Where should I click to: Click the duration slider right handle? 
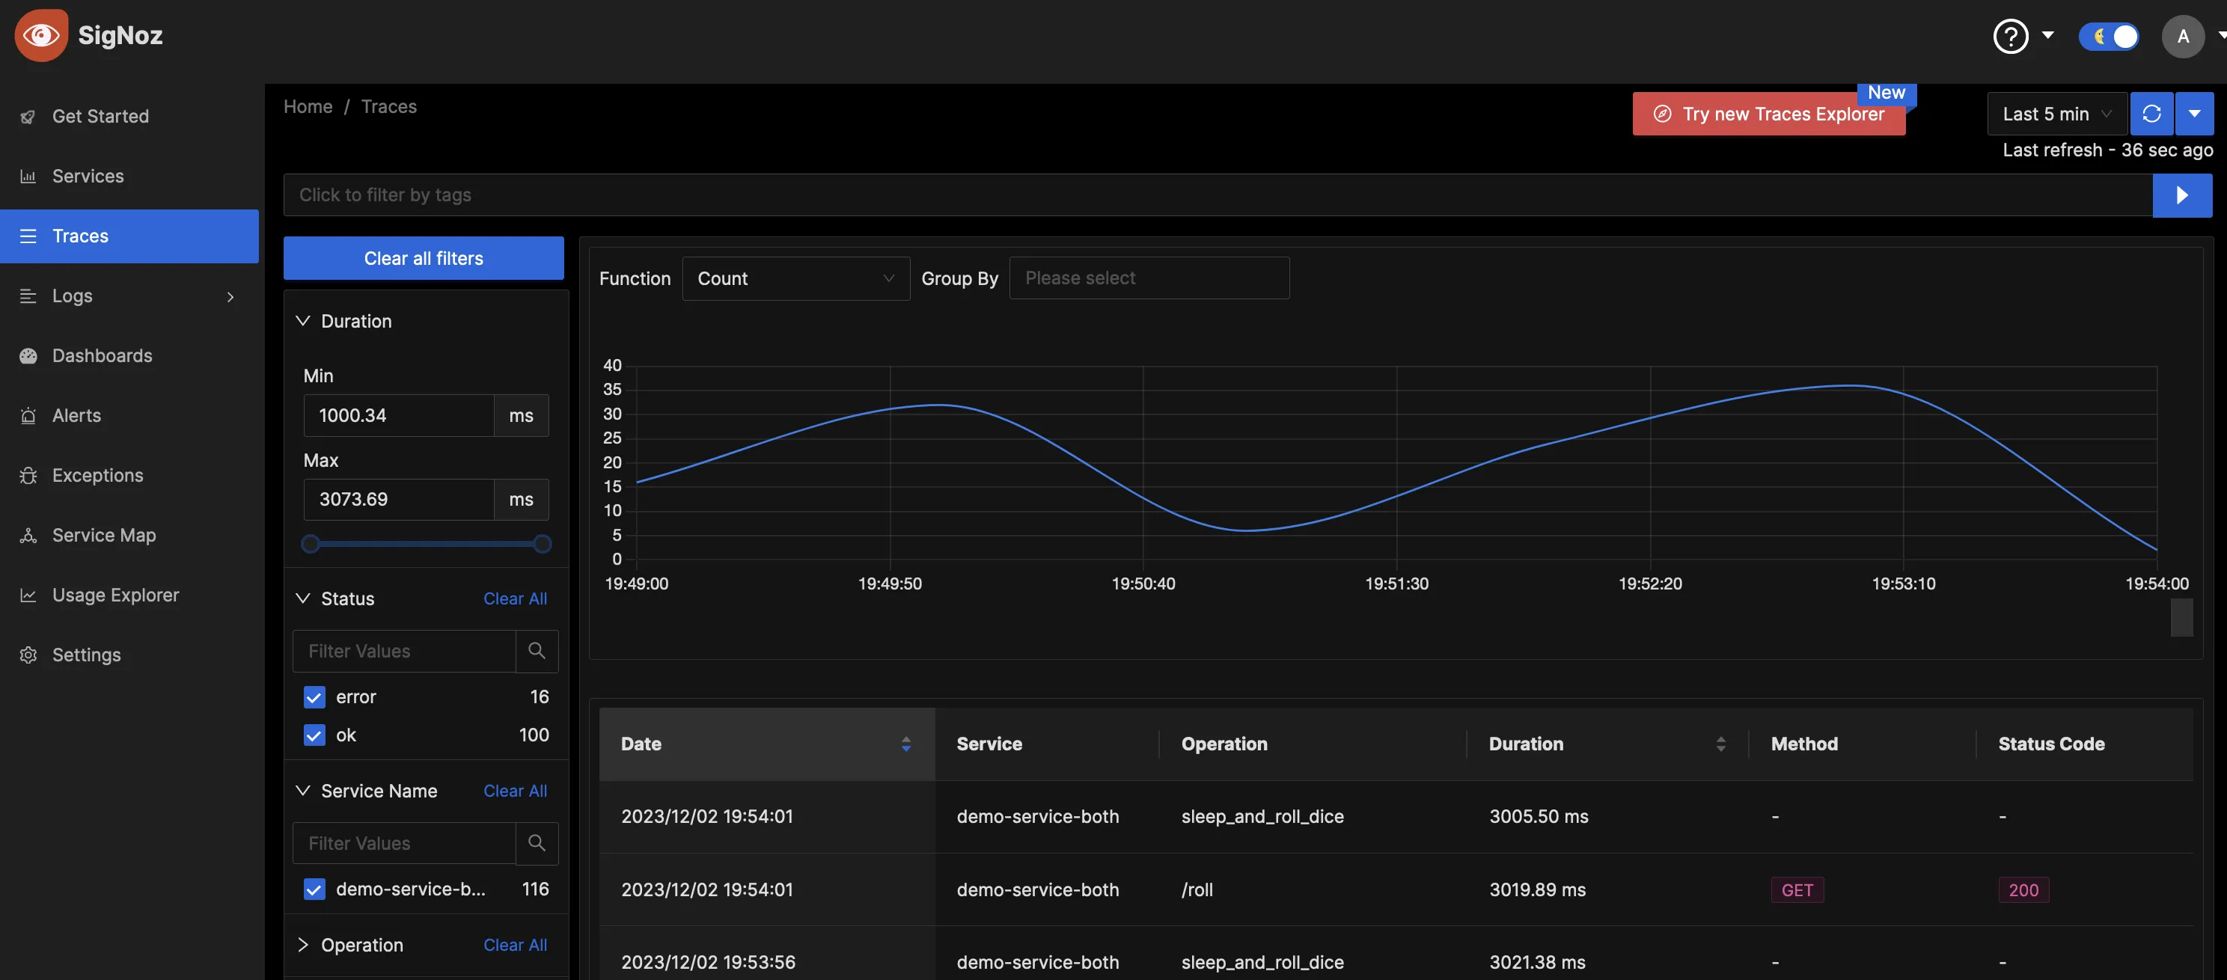[x=542, y=544]
